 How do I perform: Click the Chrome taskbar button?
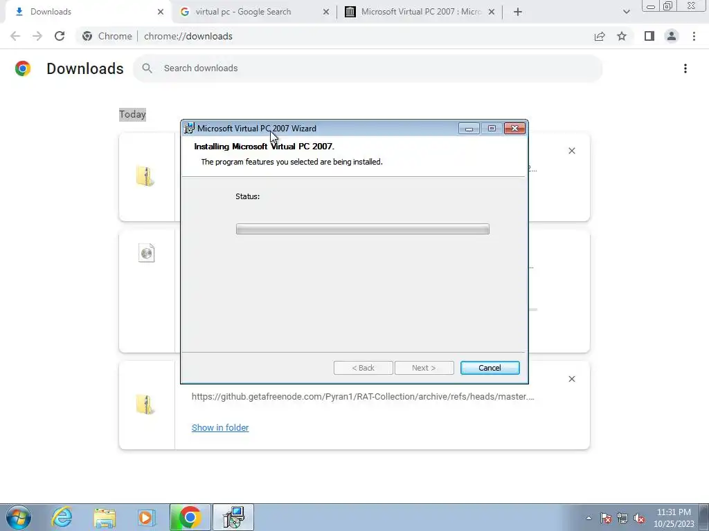pyautogui.click(x=190, y=517)
